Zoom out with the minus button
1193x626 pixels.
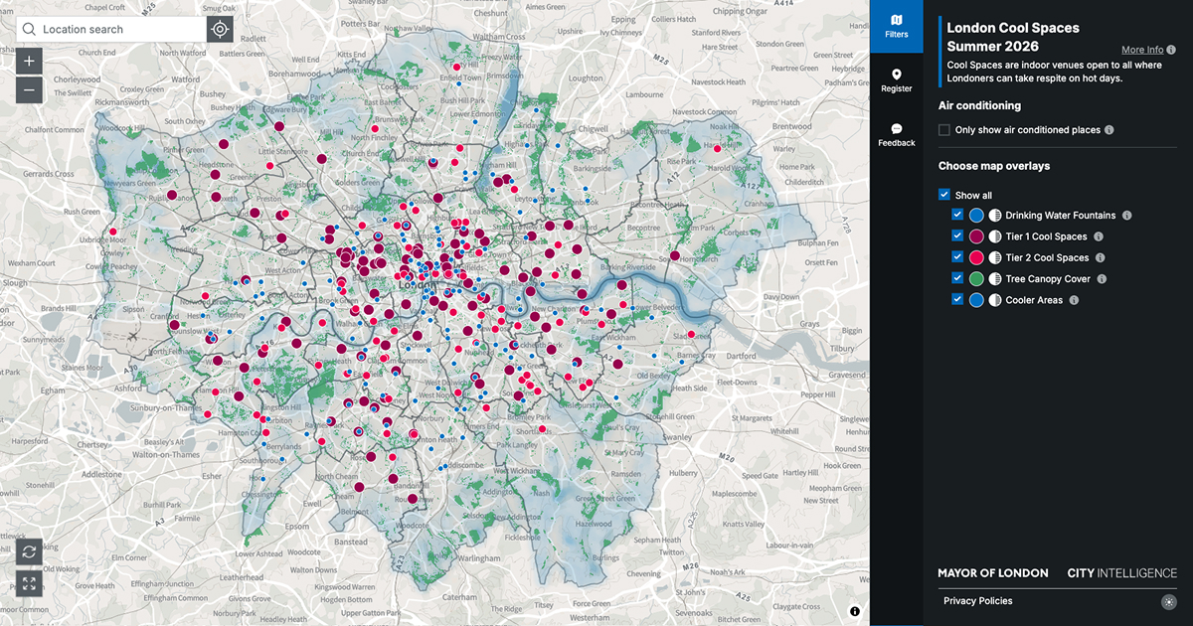coord(29,90)
